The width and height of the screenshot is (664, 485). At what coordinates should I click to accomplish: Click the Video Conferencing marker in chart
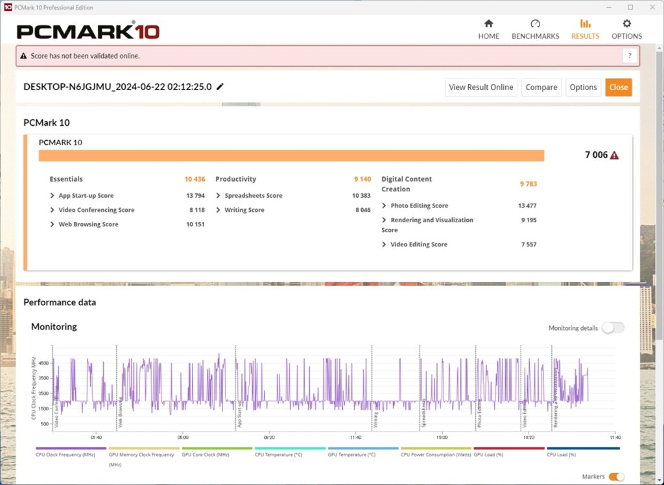coord(56,406)
